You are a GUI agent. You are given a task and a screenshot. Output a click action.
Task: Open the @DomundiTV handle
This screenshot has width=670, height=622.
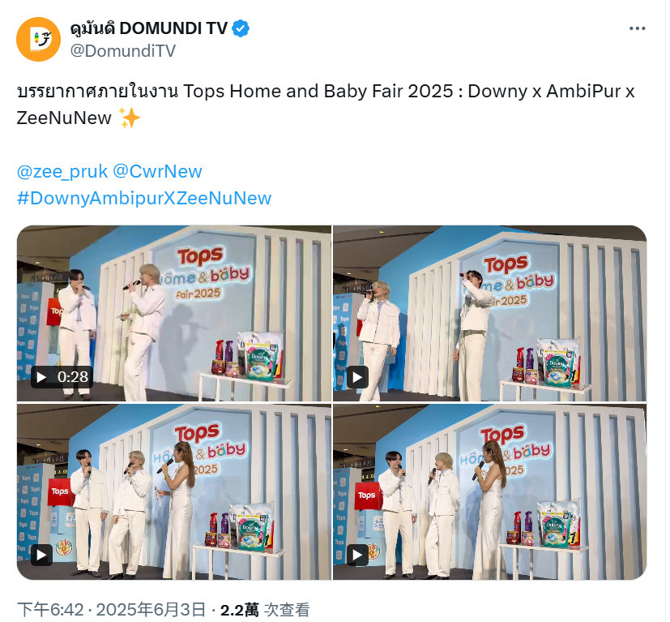[x=122, y=50]
